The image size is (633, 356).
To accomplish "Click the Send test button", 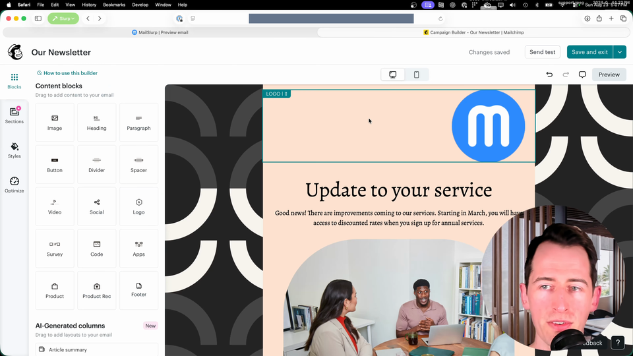I will tap(542, 52).
